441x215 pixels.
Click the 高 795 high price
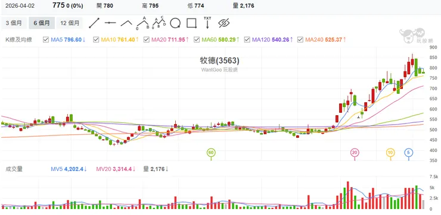tap(150, 6)
